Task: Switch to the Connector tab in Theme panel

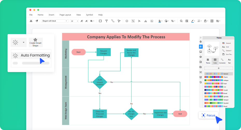Action: coord(222,61)
